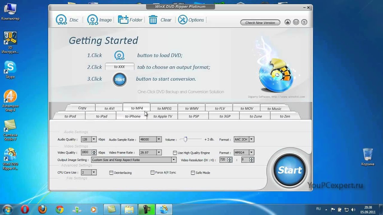Open the Audio Quality dropdown

[x=94, y=139]
